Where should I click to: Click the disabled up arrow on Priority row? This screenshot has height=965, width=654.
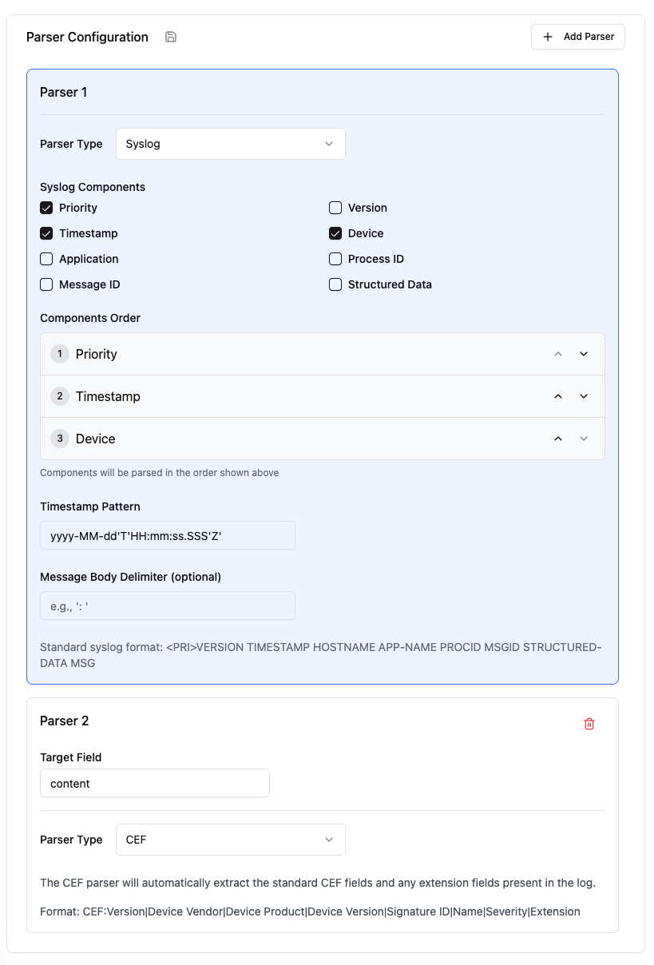pos(558,354)
